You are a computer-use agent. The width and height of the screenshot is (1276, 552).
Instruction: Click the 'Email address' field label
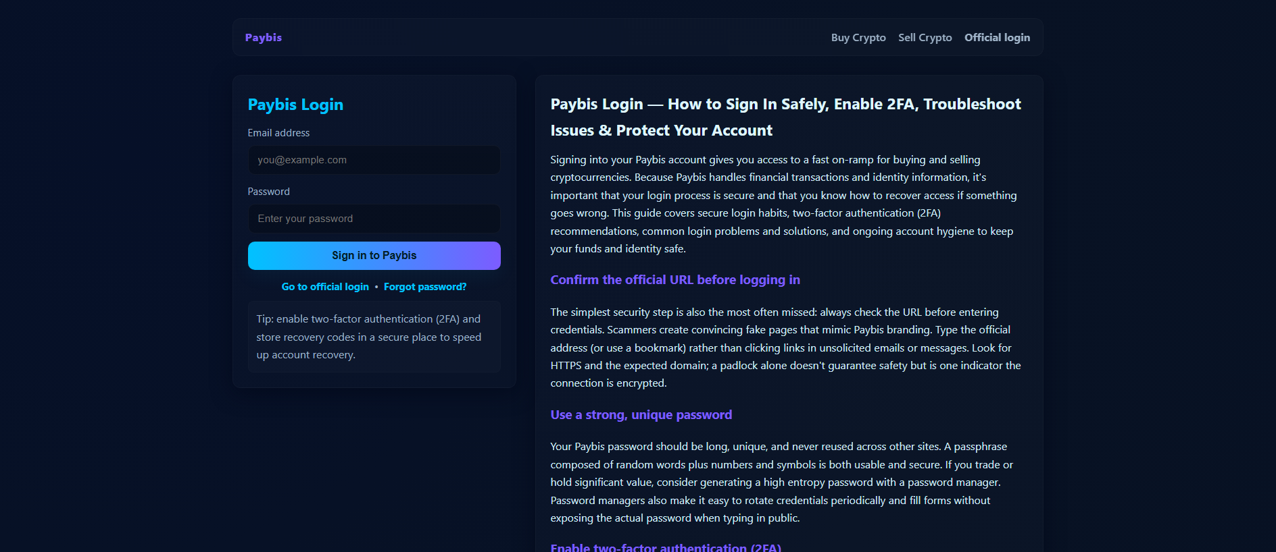tap(278, 133)
